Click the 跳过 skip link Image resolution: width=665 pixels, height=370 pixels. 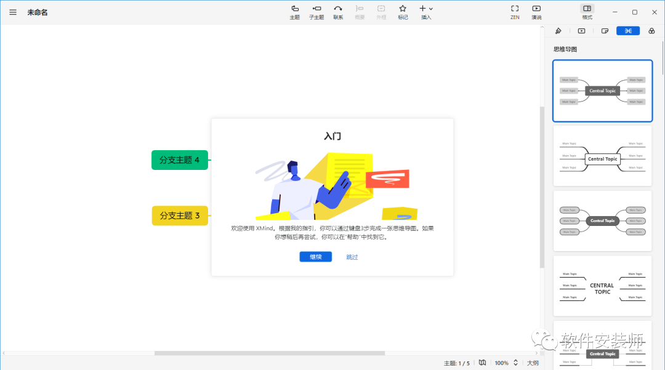[x=352, y=257]
